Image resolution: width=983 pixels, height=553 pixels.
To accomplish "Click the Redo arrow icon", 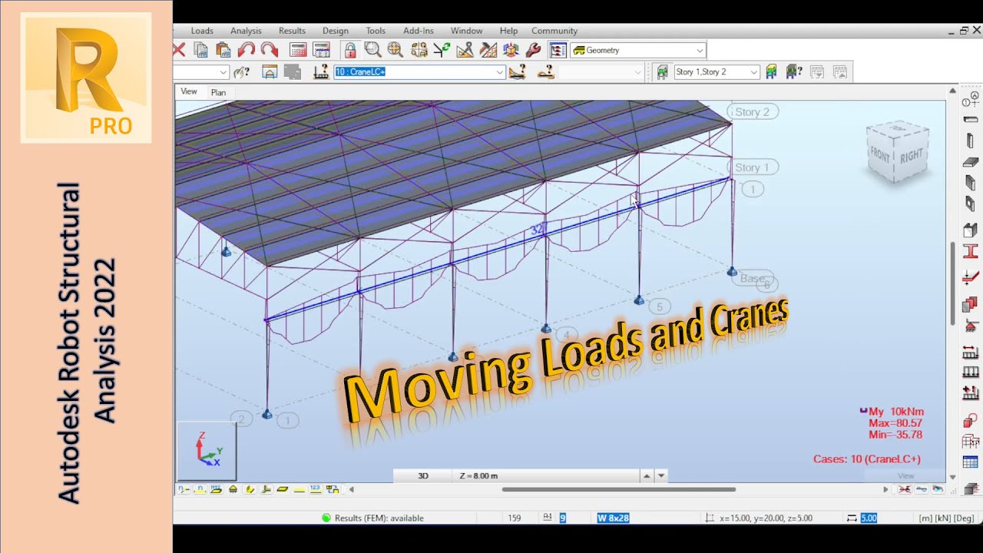I will pyautogui.click(x=269, y=50).
